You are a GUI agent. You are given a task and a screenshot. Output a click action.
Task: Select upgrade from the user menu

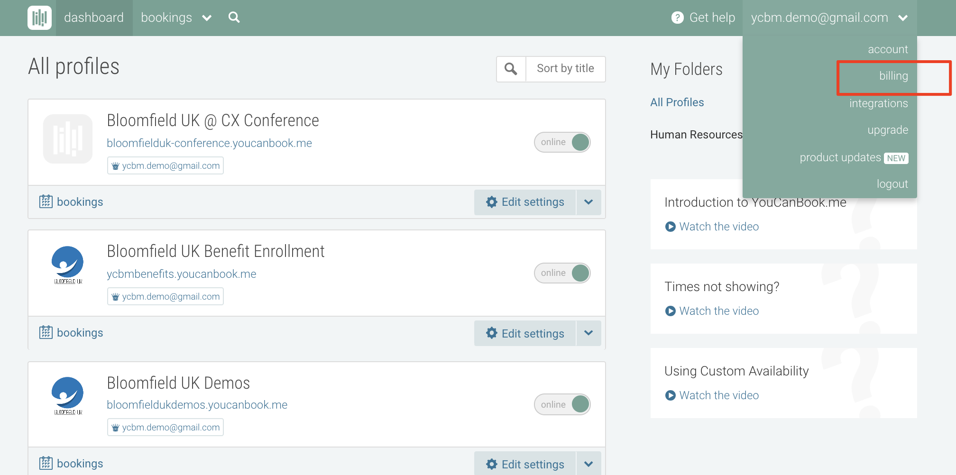coord(888,130)
